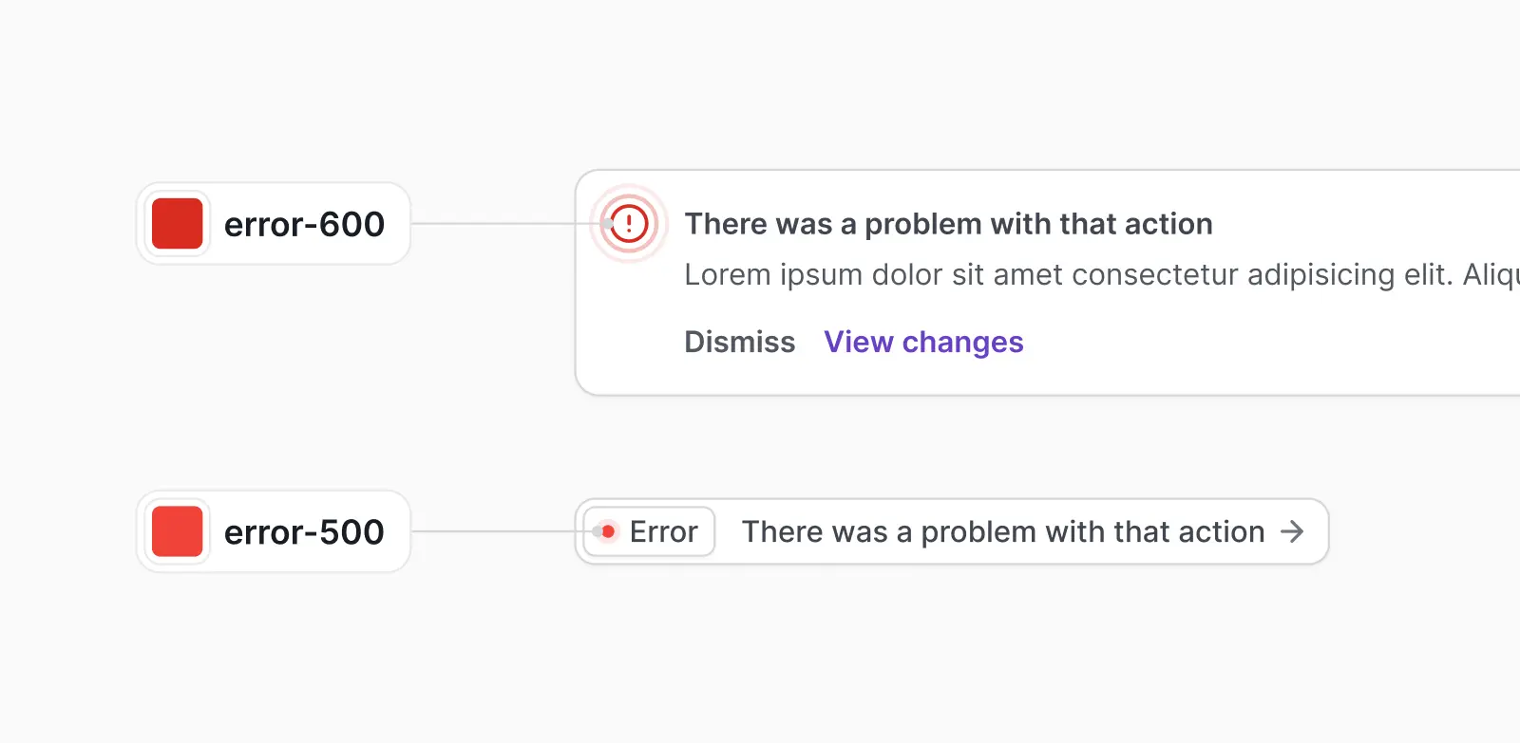
Task: Click the error-500 token chip
Action: 274,531
